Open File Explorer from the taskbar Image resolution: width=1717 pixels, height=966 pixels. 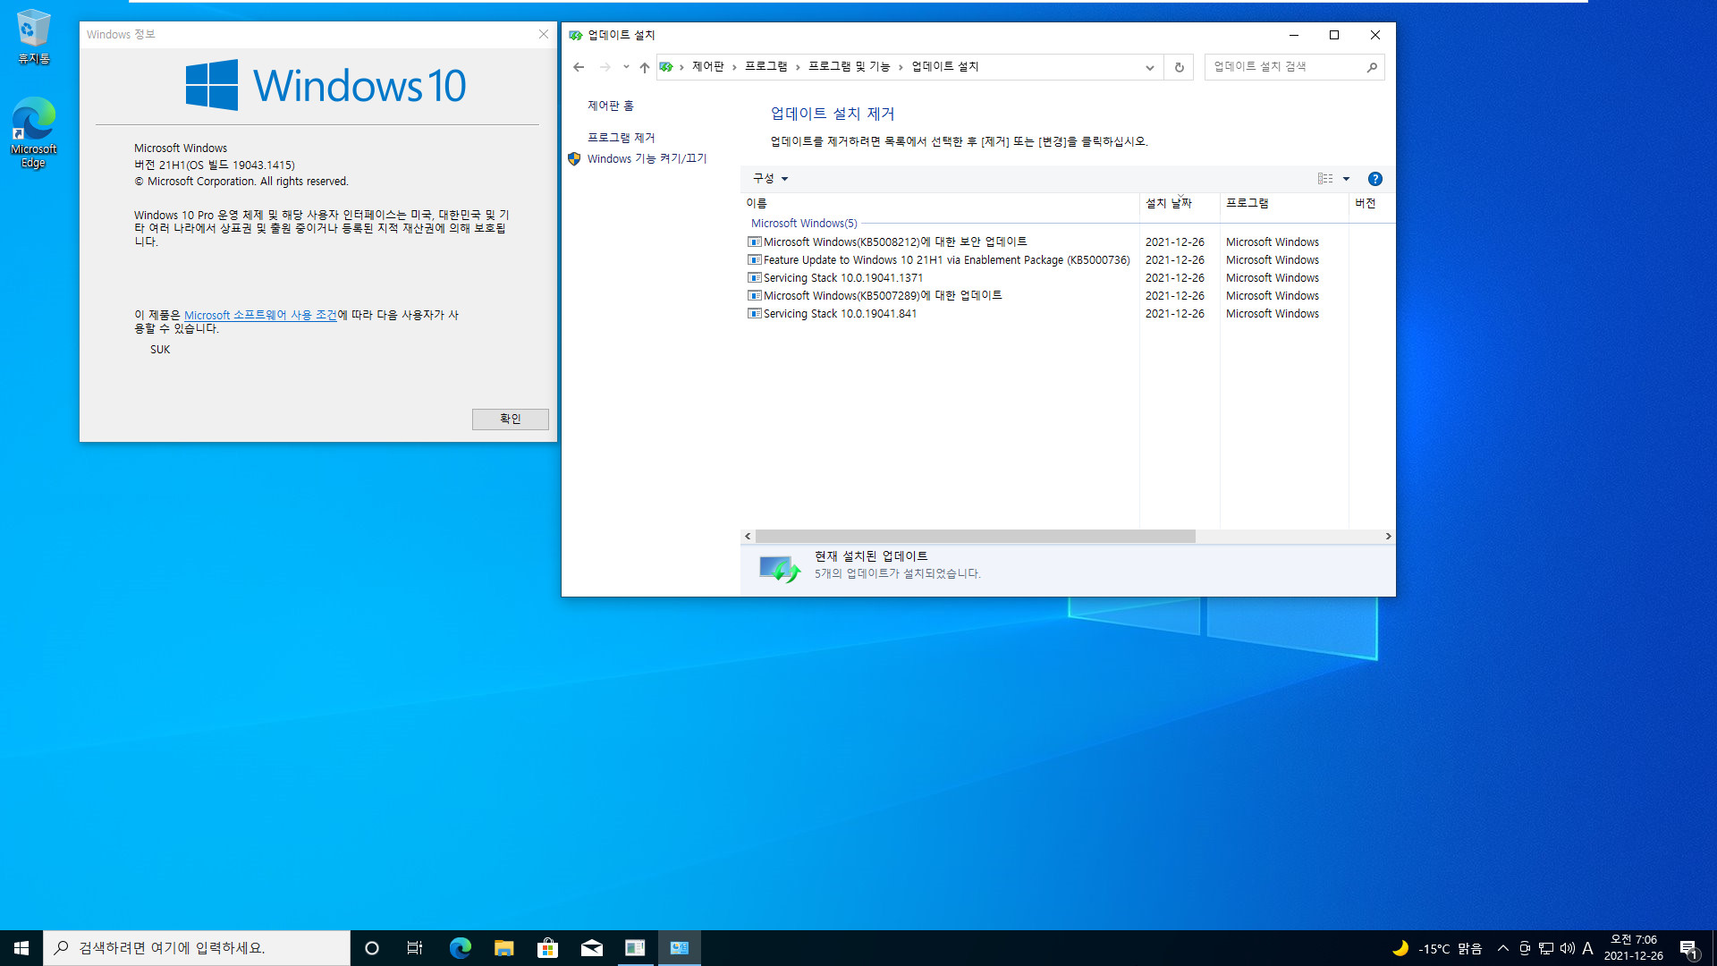(503, 948)
